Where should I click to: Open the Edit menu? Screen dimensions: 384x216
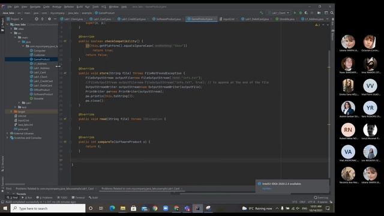(16, 7)
